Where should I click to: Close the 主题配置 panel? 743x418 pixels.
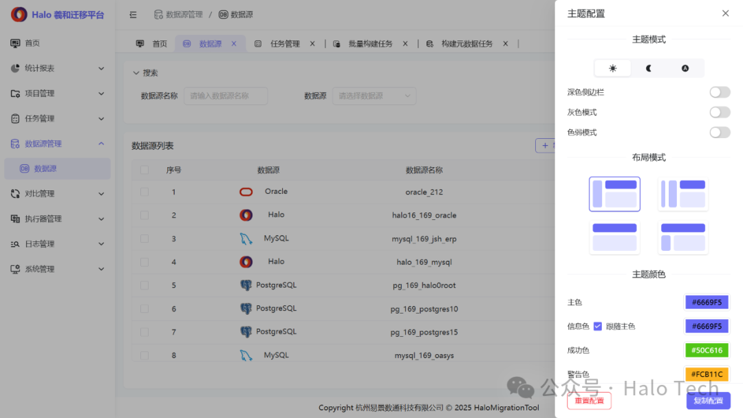coord(726,13)
